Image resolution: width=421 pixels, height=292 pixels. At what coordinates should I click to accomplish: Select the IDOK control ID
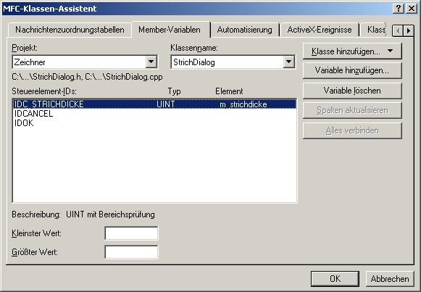[x=24, y=123]
